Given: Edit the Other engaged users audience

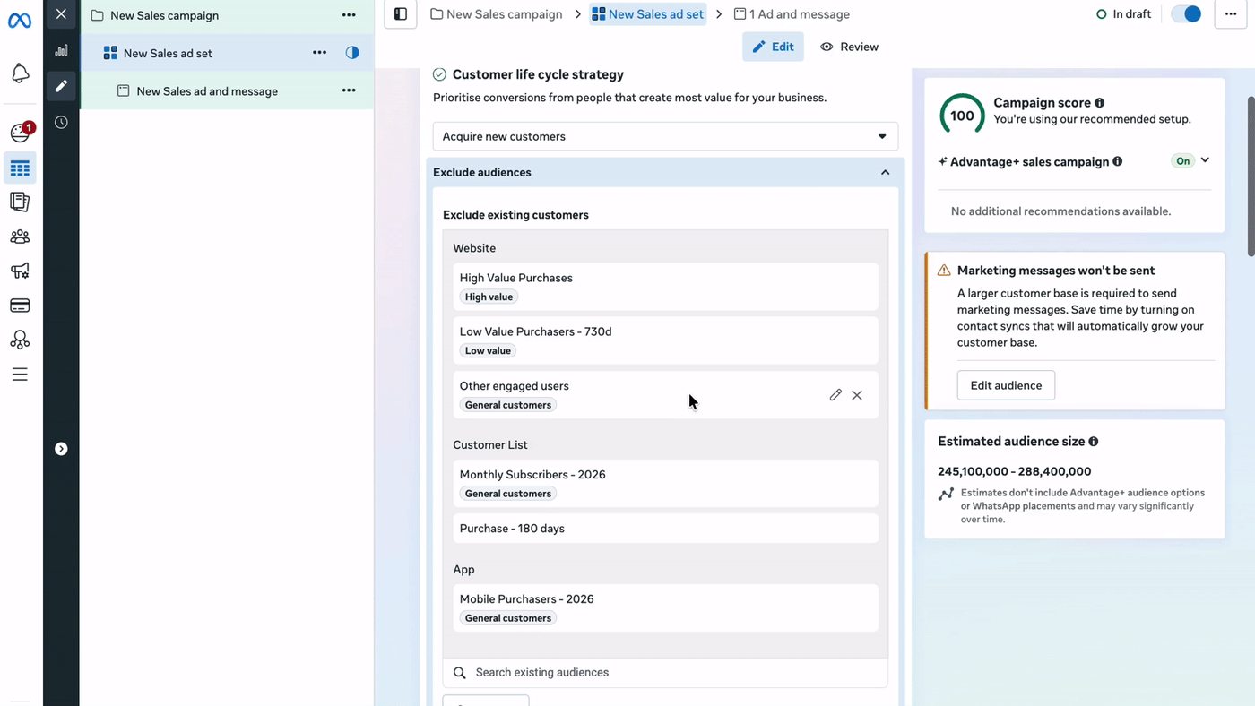Looking at the screenshot, I should pyautogui.click(x=835, y=395).
